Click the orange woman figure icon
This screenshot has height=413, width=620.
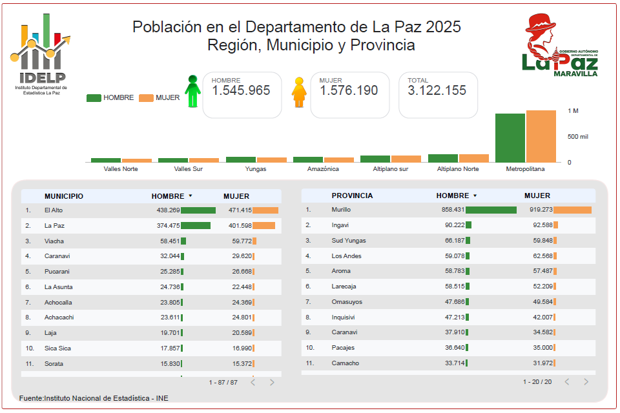point(299,92)
